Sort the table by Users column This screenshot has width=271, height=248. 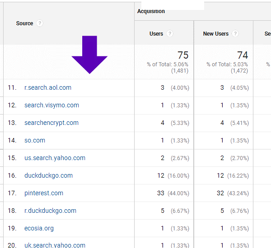tap(156, 34)
